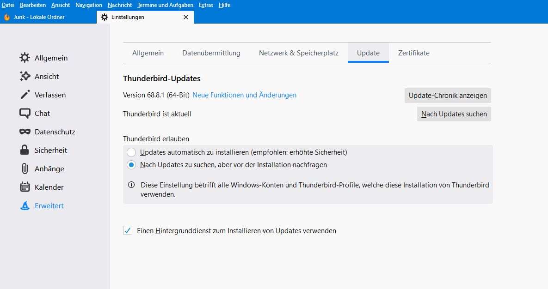
Task: Switch to the Zertifikate tab
Action: (413, 53)
